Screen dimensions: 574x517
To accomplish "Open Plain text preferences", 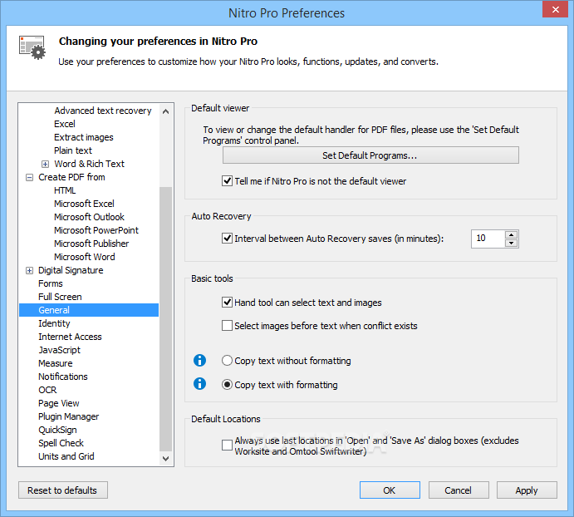I will click(x=73, y=150).
